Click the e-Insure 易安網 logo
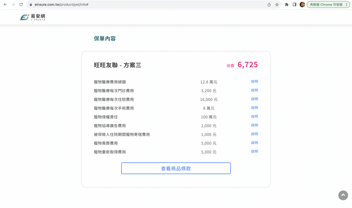352x208 pixels. 33,17
